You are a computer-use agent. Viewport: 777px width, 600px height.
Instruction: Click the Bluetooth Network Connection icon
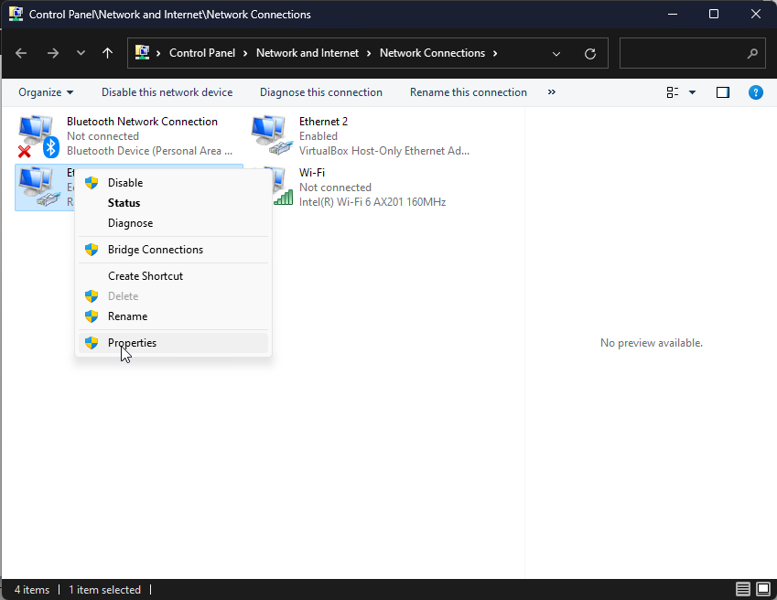point(38,135)
